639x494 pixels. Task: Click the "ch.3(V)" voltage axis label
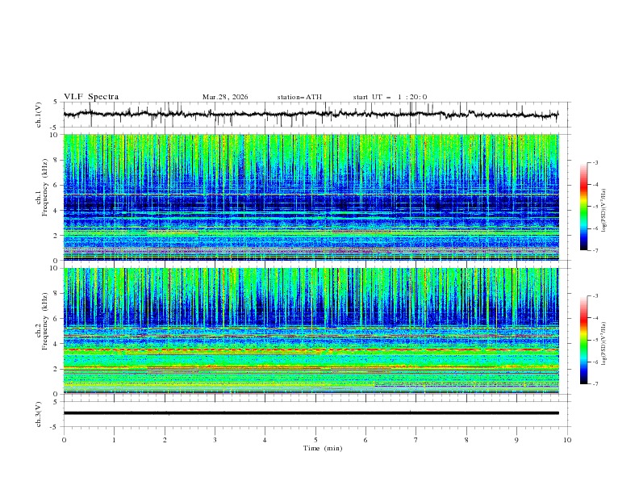coord(39,414)
